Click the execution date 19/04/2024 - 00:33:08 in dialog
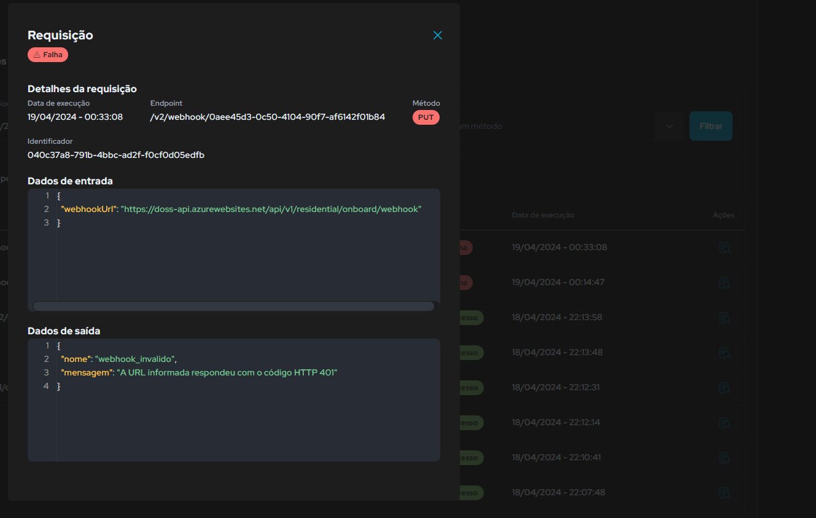This screenshot has width=816, height=518. pos(75,117)
